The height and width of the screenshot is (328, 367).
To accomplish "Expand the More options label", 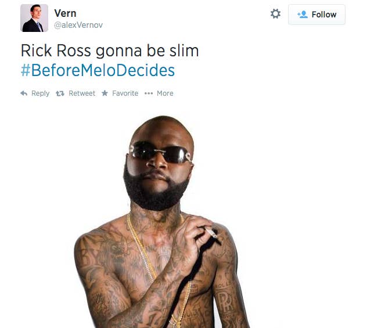I will [x=165, y=93].
